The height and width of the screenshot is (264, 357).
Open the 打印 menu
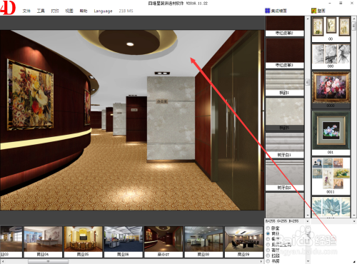click(x=55, y=11)
